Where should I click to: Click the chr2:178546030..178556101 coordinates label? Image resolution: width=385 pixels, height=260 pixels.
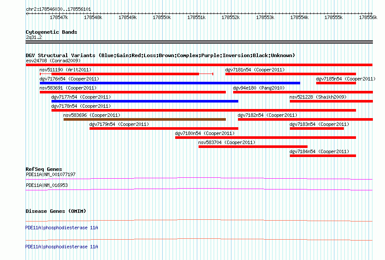tap(58, 10)
